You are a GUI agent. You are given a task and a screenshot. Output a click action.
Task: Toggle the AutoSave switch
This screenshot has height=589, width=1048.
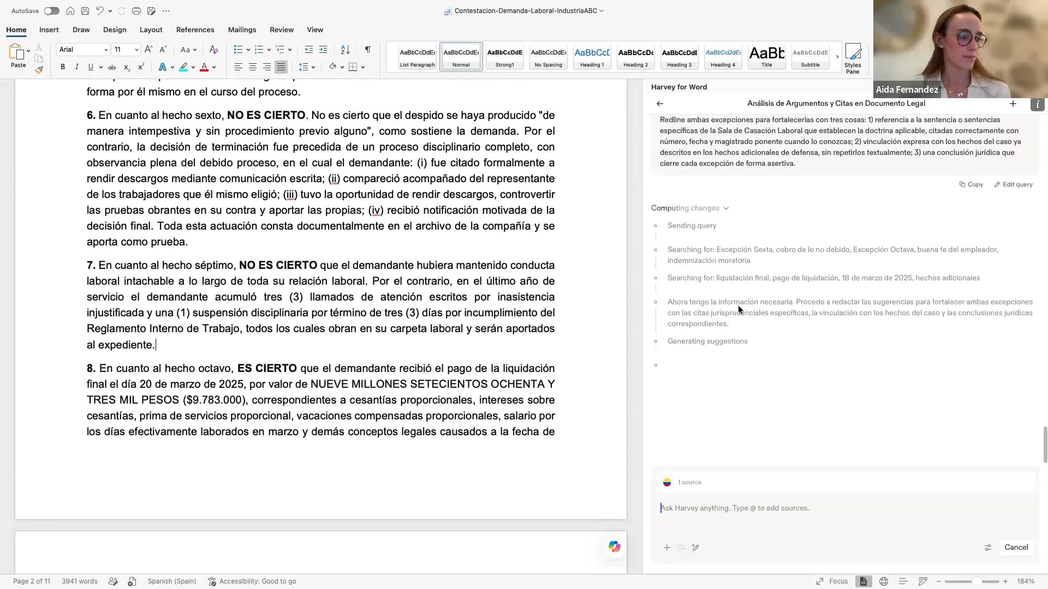tap(51, 11)
